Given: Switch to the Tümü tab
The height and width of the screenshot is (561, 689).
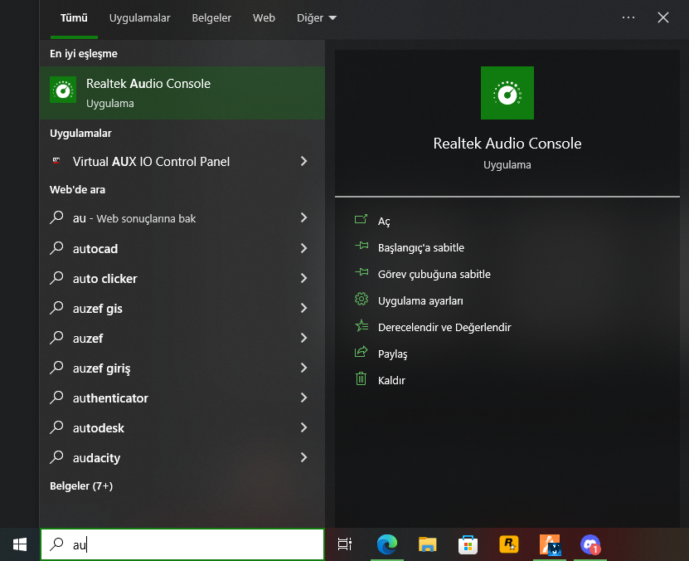Looking at the screenshot, I should pyautogui.click(x=74, y=18).
